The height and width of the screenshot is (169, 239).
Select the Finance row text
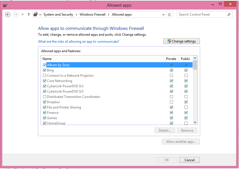(x=53, y=113)
